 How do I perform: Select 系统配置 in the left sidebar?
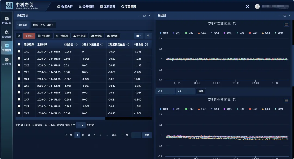[x=7, y=61]
